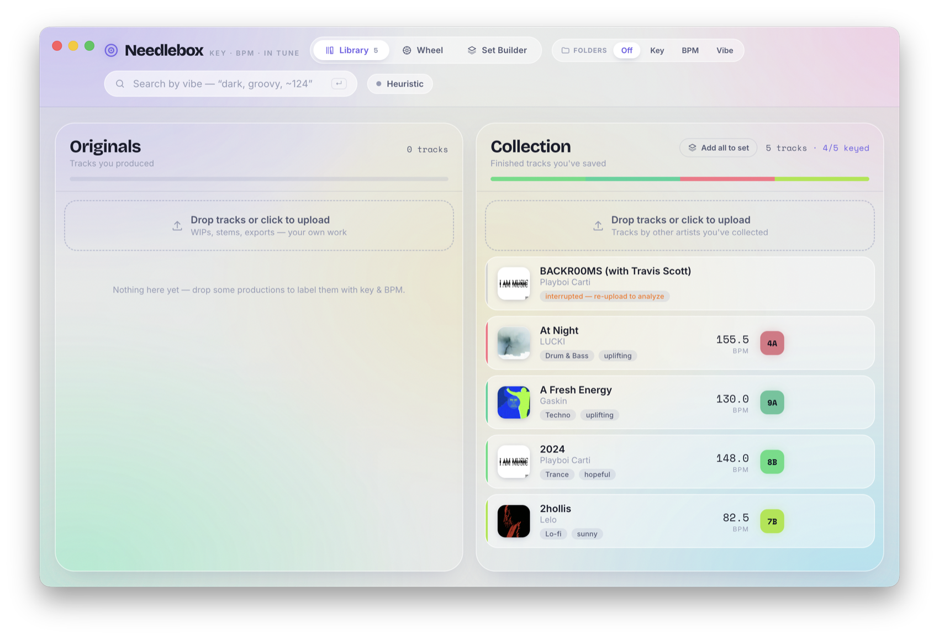Click the Collection key distribution bar

680,179
